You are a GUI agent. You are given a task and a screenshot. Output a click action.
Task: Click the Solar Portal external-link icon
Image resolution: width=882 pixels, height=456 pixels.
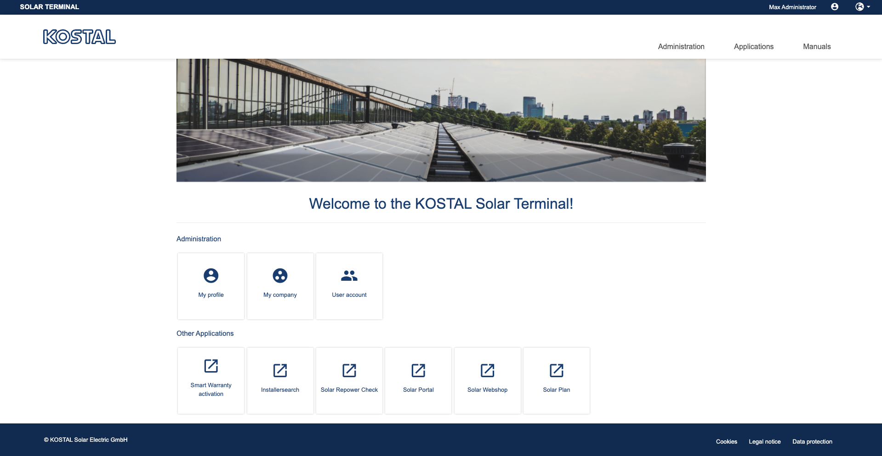tap(418, 370)
